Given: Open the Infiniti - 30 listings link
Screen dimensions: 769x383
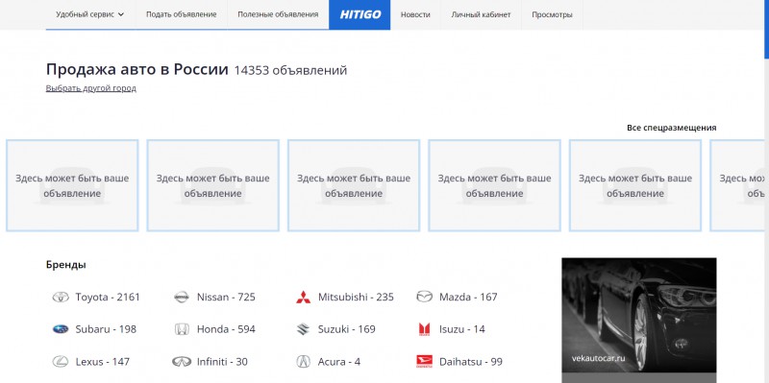Looking at the screenshot, I should pos(222,362).
